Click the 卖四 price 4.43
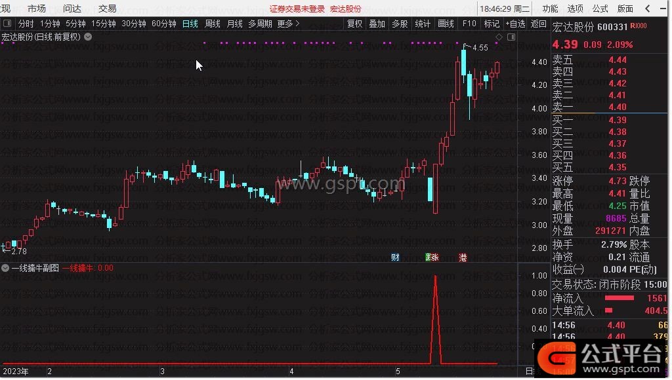Screen dimensions: 672x380 click(x=618, y=71)
